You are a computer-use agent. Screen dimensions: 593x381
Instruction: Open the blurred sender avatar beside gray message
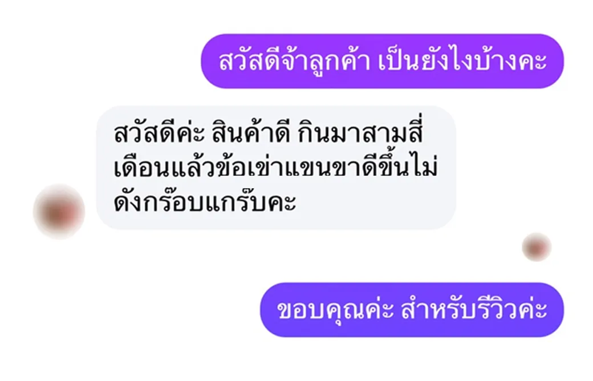click(59, 212)
